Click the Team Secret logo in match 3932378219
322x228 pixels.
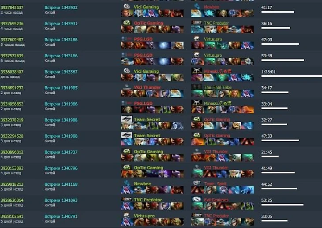tap(127, 119)
